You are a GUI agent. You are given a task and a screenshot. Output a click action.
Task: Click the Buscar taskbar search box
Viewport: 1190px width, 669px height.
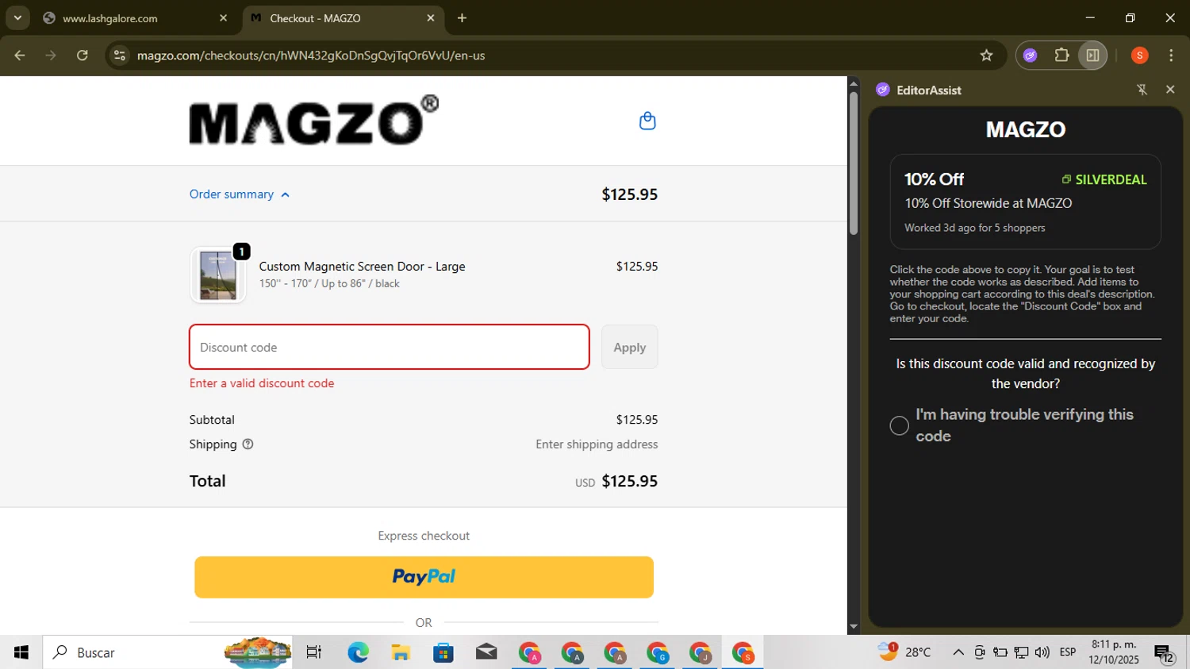(x=167, y=652)
